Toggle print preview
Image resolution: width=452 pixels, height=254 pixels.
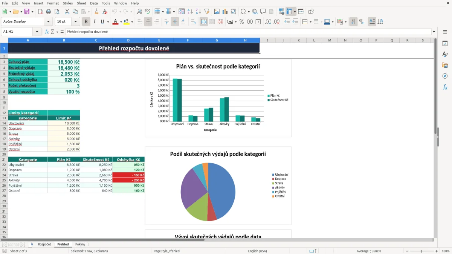pos(57,12)
